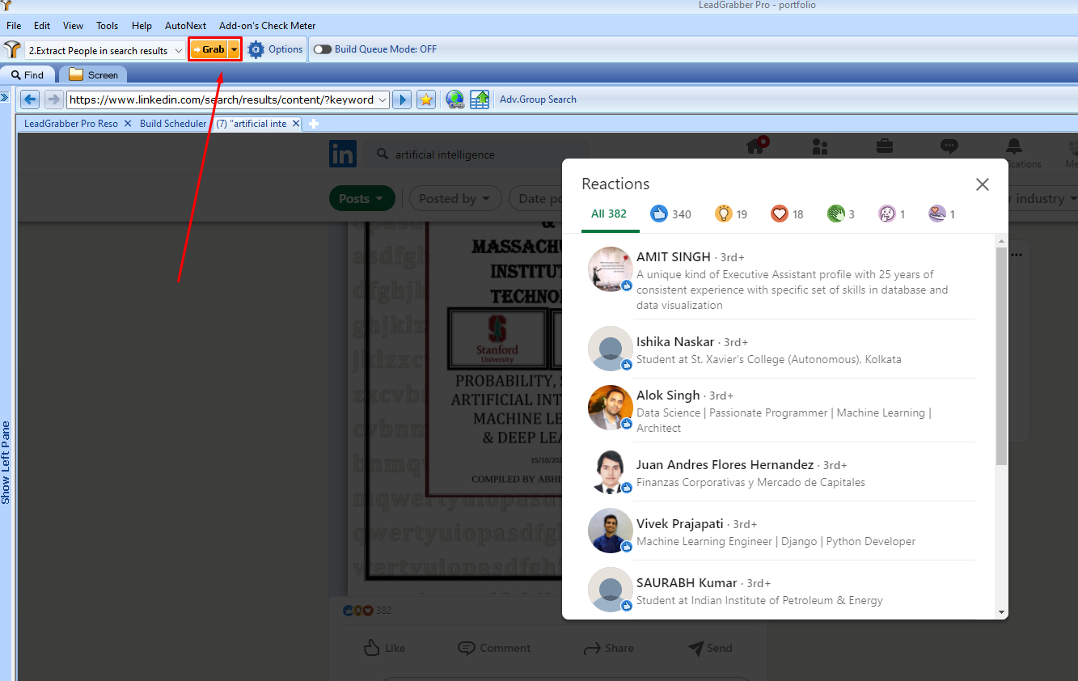Click the green arrow export icon
Viewport: 1078px width, 681px height.
pos(480,99)
